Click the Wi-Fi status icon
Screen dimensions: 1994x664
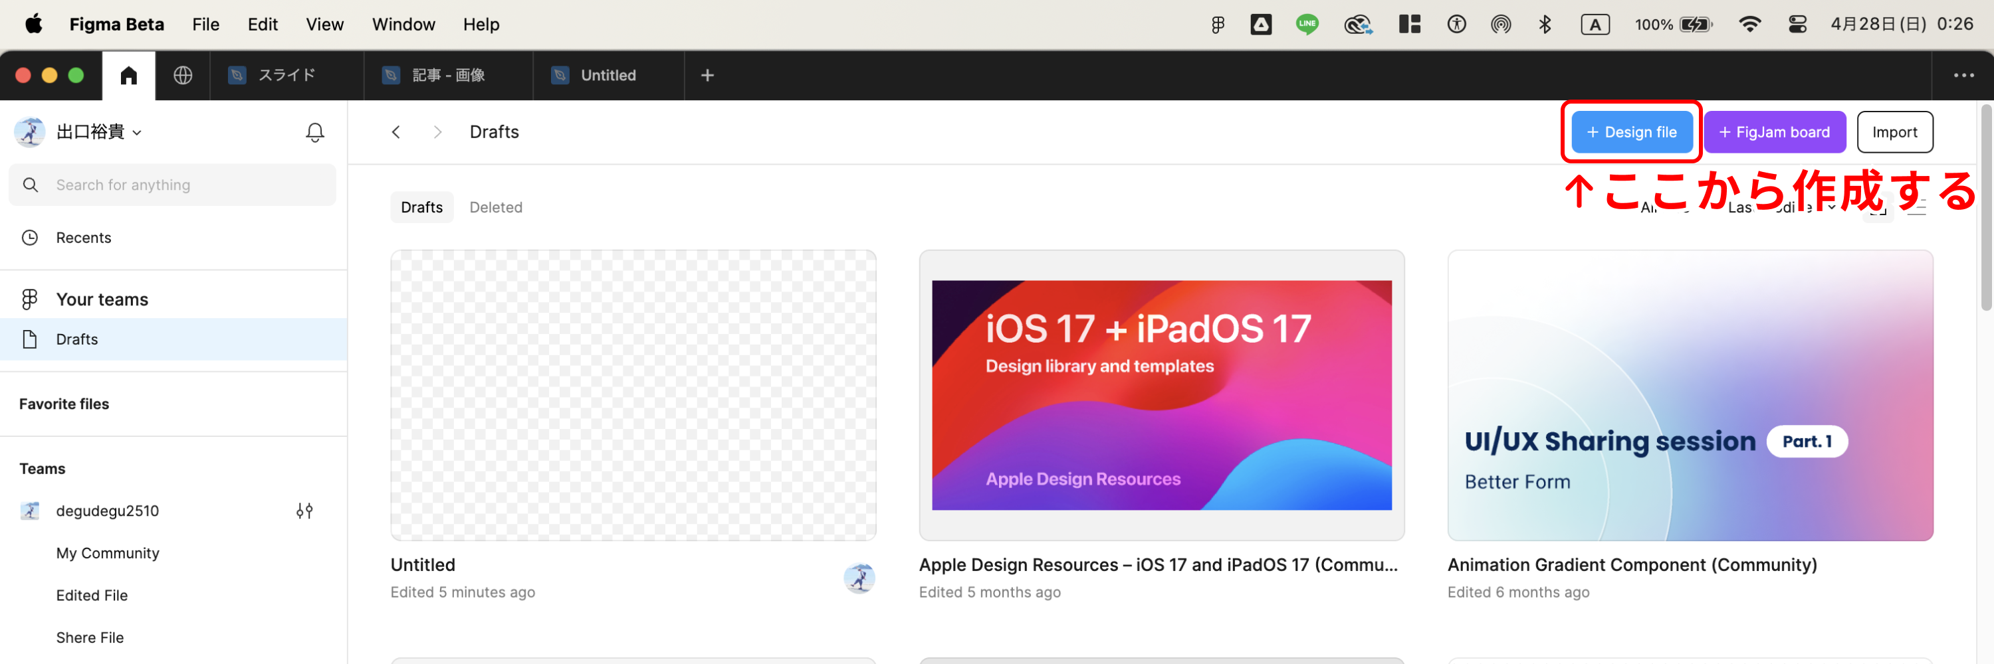(x=1750, y=24)
